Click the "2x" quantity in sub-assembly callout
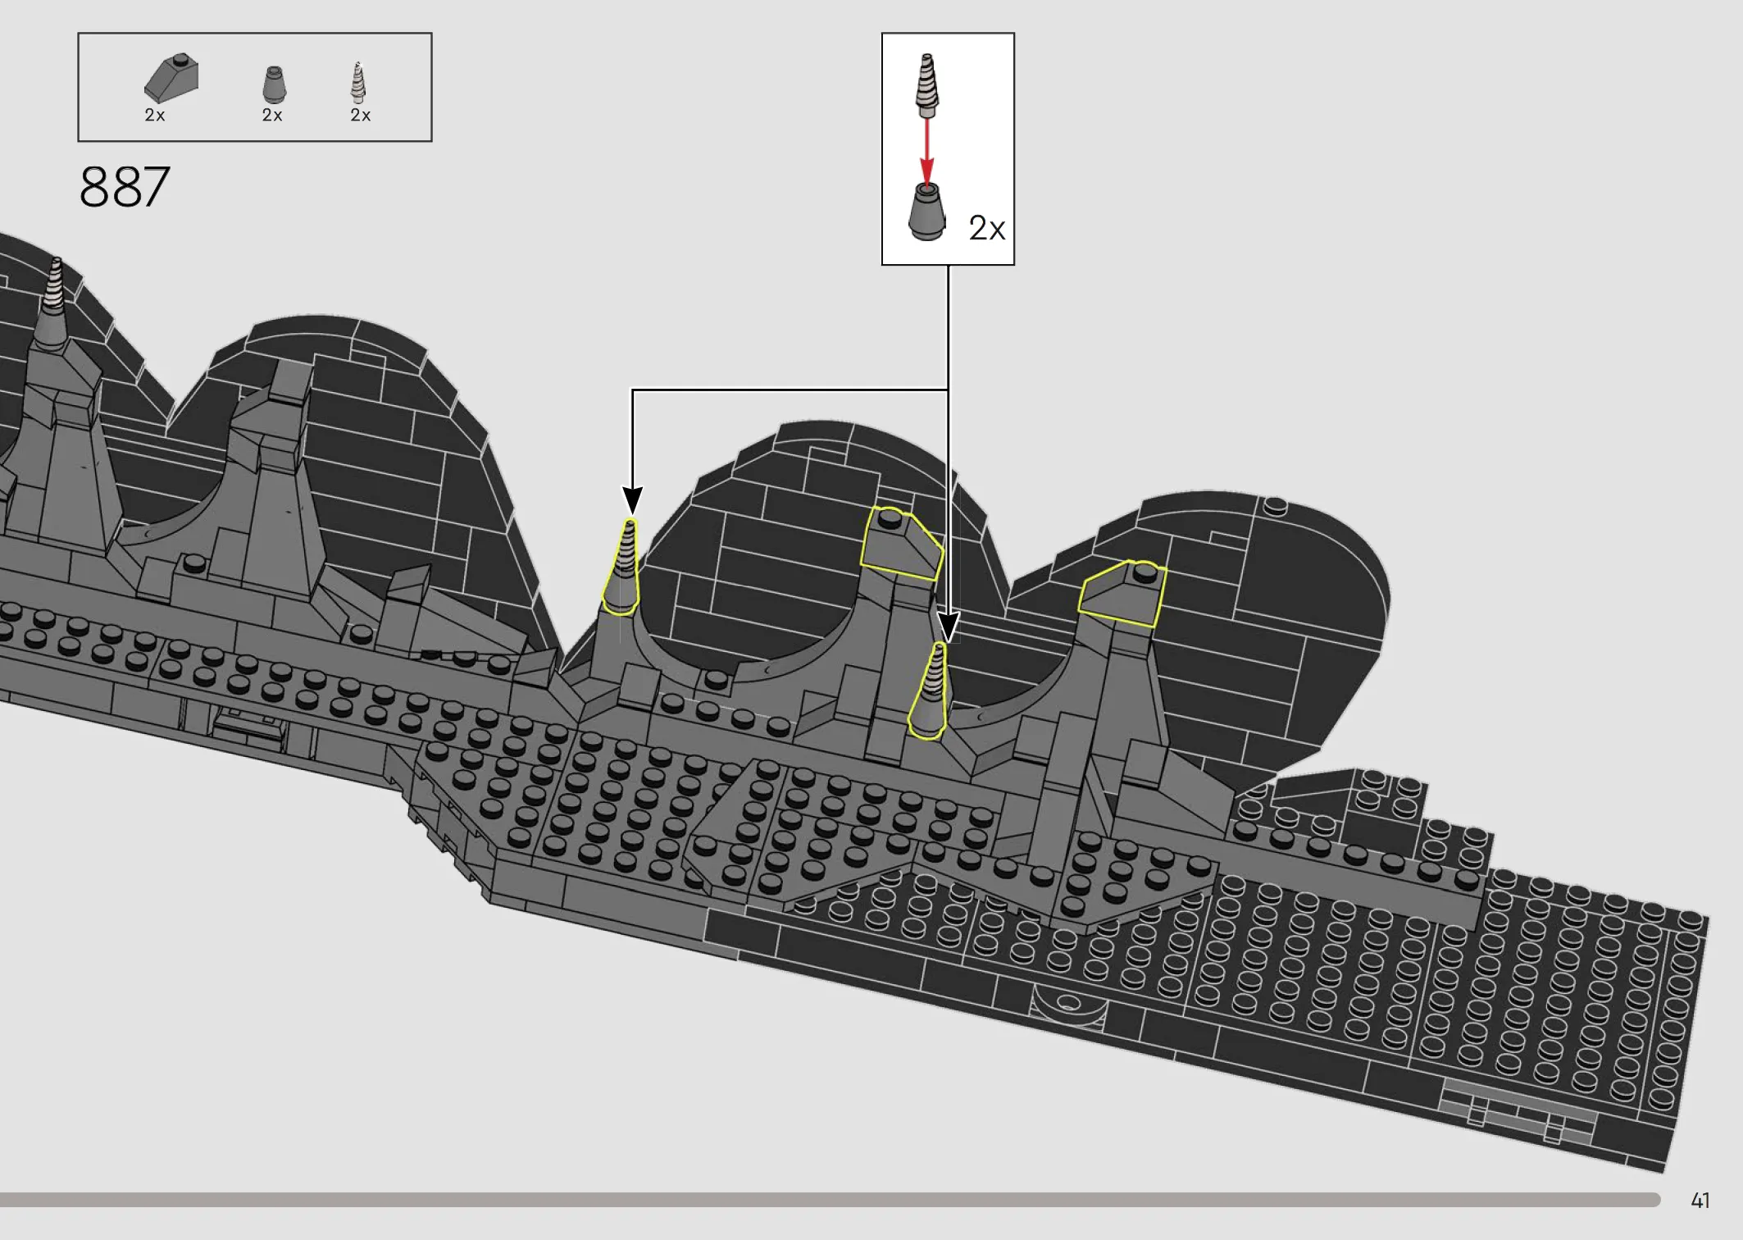This screenshot has height=1240, width=1743. click(x=986, y=228)
